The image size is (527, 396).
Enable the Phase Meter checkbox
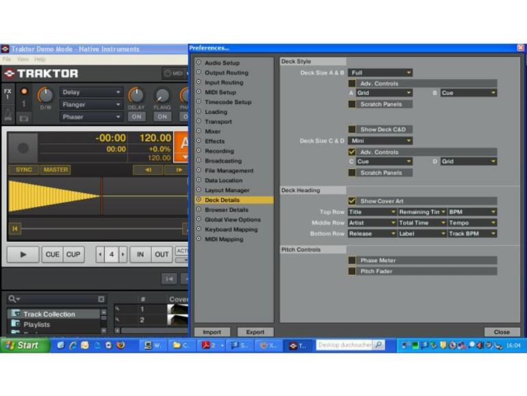tap(352, 260)
